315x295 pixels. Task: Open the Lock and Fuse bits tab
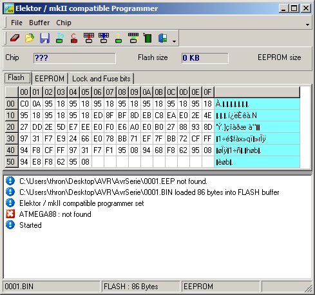point(101,79)
